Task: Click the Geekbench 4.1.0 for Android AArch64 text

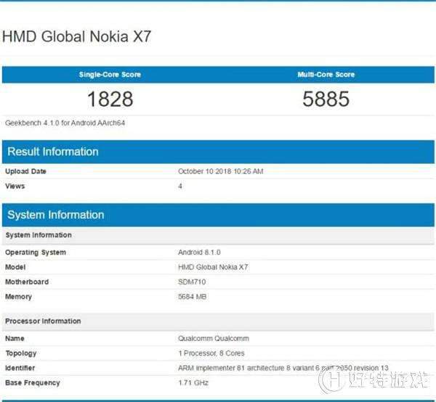Action: 65,123
